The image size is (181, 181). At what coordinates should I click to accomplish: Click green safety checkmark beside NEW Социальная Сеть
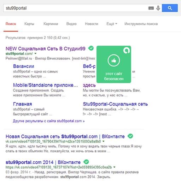91,48
